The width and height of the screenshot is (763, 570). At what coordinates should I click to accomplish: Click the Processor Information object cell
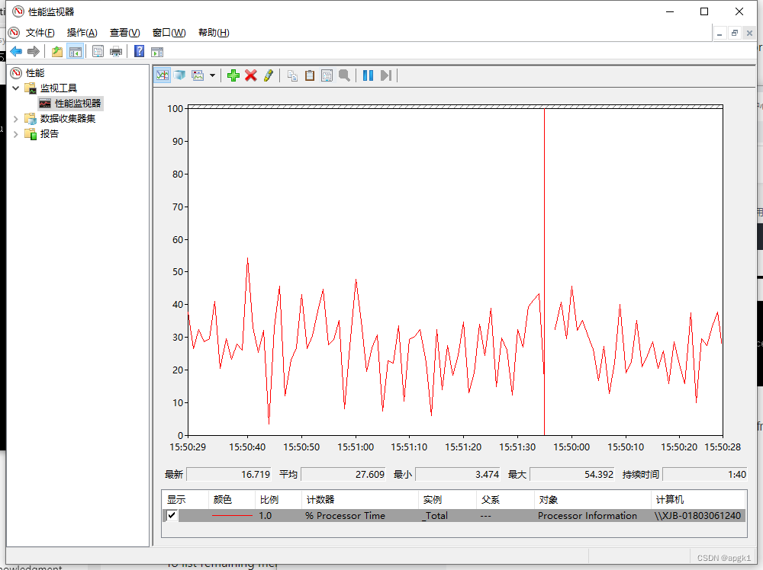[588, 515]
